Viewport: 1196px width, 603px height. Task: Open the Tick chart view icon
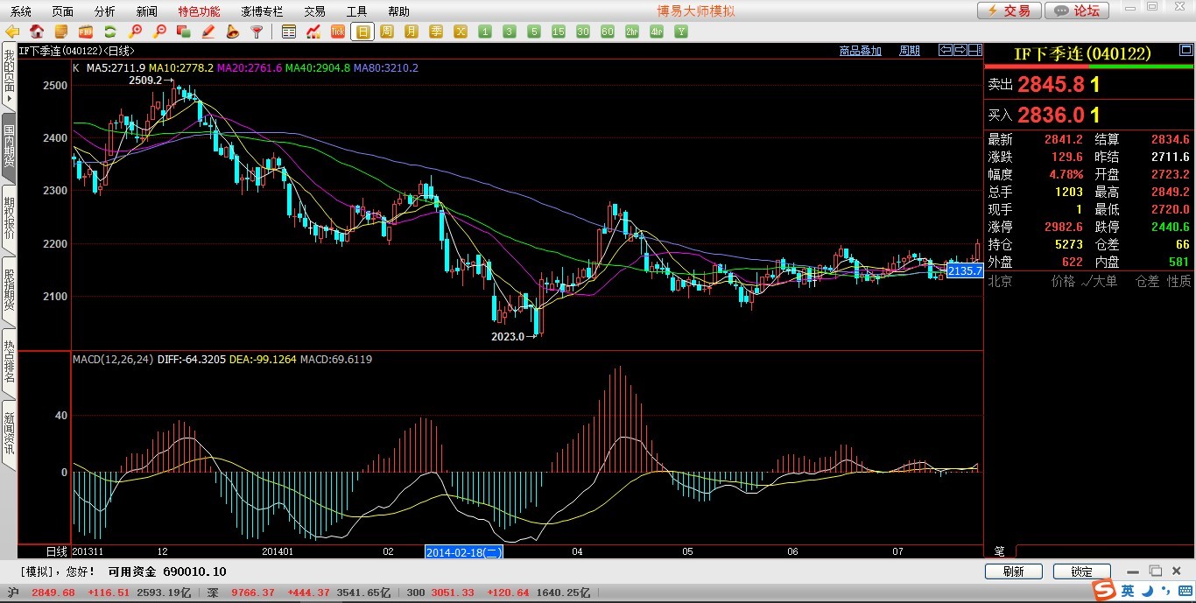click(x=338, y=32)
